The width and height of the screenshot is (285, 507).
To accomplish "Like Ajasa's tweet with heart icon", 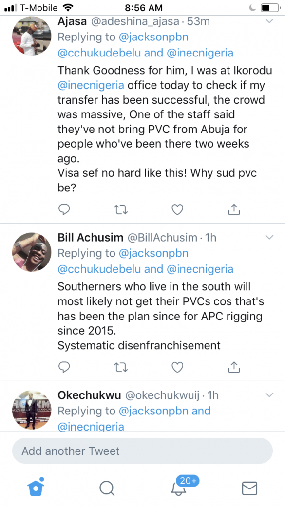I will click(x=177, y=209).
